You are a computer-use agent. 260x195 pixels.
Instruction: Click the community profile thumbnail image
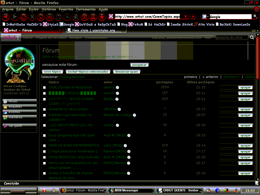click(19, 65)
